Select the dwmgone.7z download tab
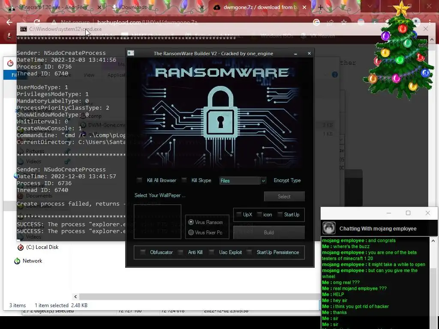 (x=259, y=7)
